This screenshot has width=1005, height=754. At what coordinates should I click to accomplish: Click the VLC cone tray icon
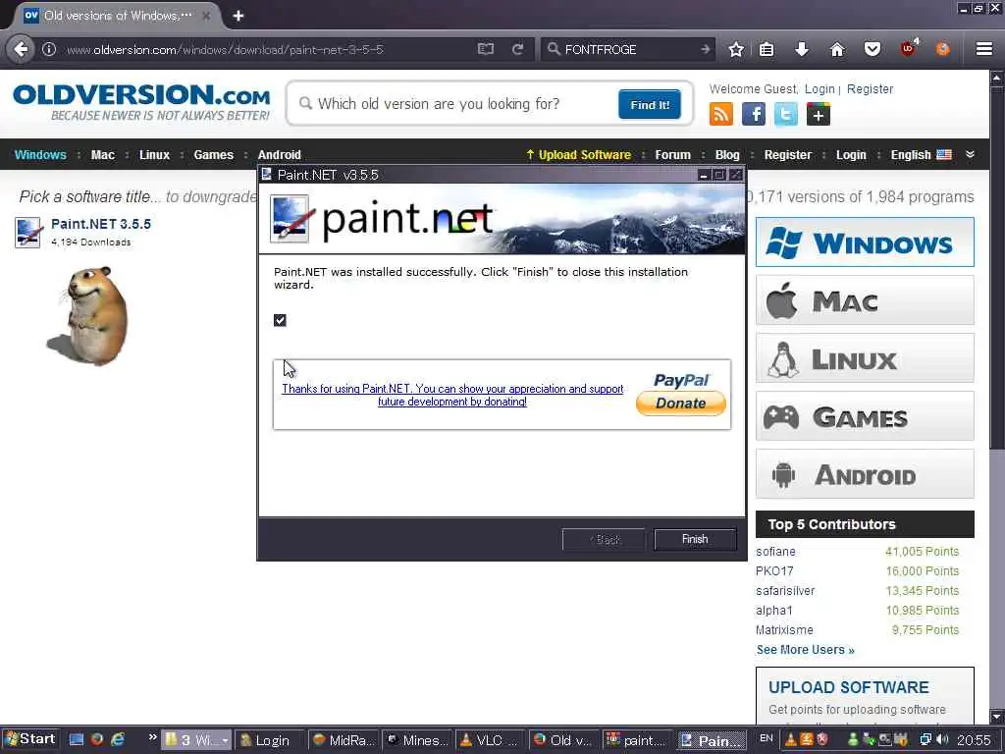(792, 739)
